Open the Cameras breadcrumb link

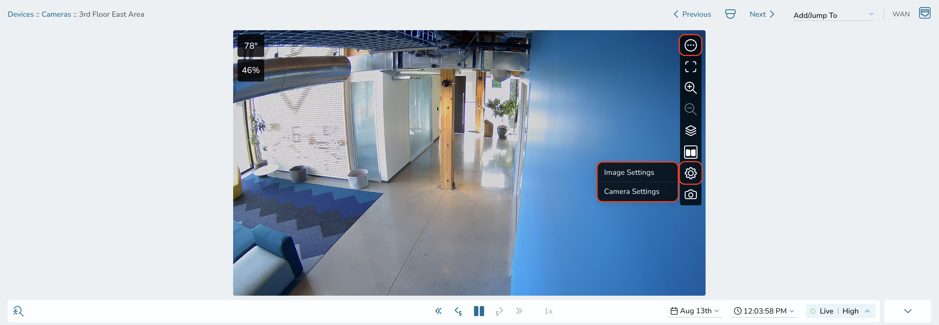pos(56,14)
